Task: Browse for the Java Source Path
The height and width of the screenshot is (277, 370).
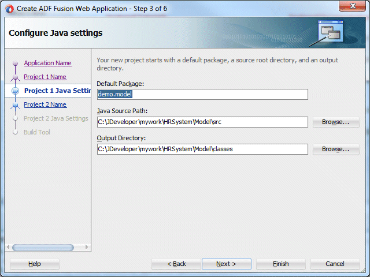Action: click(336, 122)
